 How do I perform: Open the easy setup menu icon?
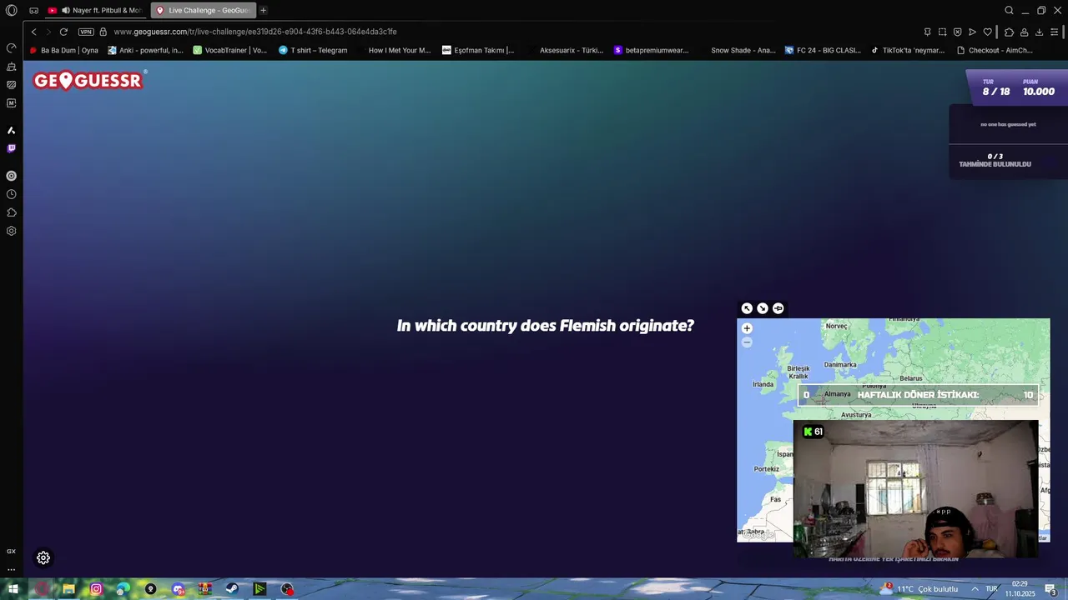click(x=1054, y=32)
